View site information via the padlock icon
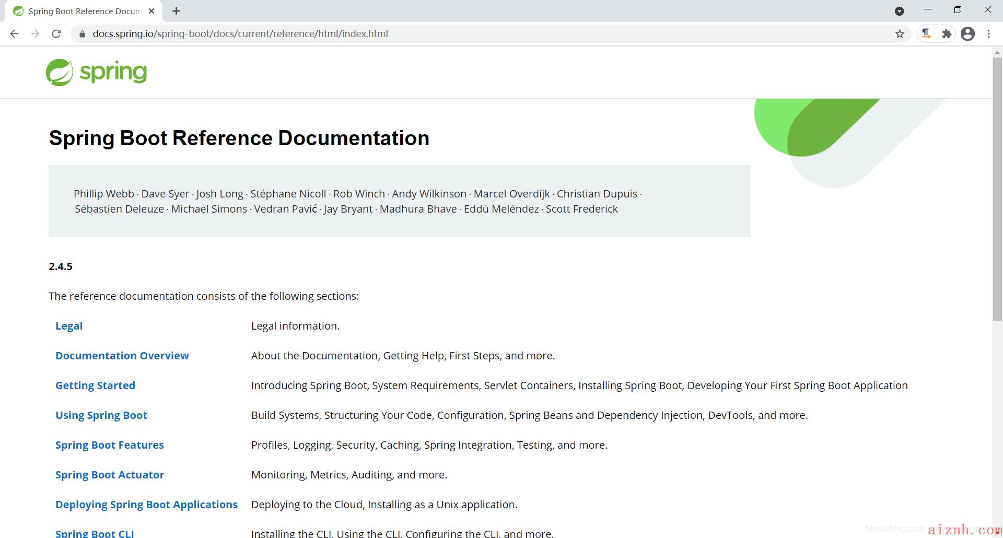The image size is (1003, 538). [81, 34]
